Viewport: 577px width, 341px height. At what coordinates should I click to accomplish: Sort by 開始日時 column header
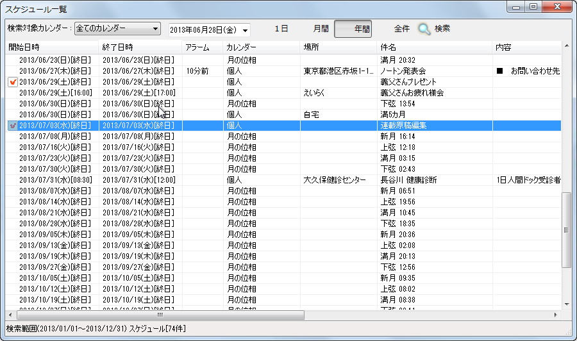point(52,47)
